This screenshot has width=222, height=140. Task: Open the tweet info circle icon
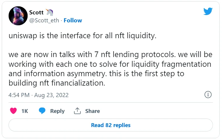pos(208,95)
